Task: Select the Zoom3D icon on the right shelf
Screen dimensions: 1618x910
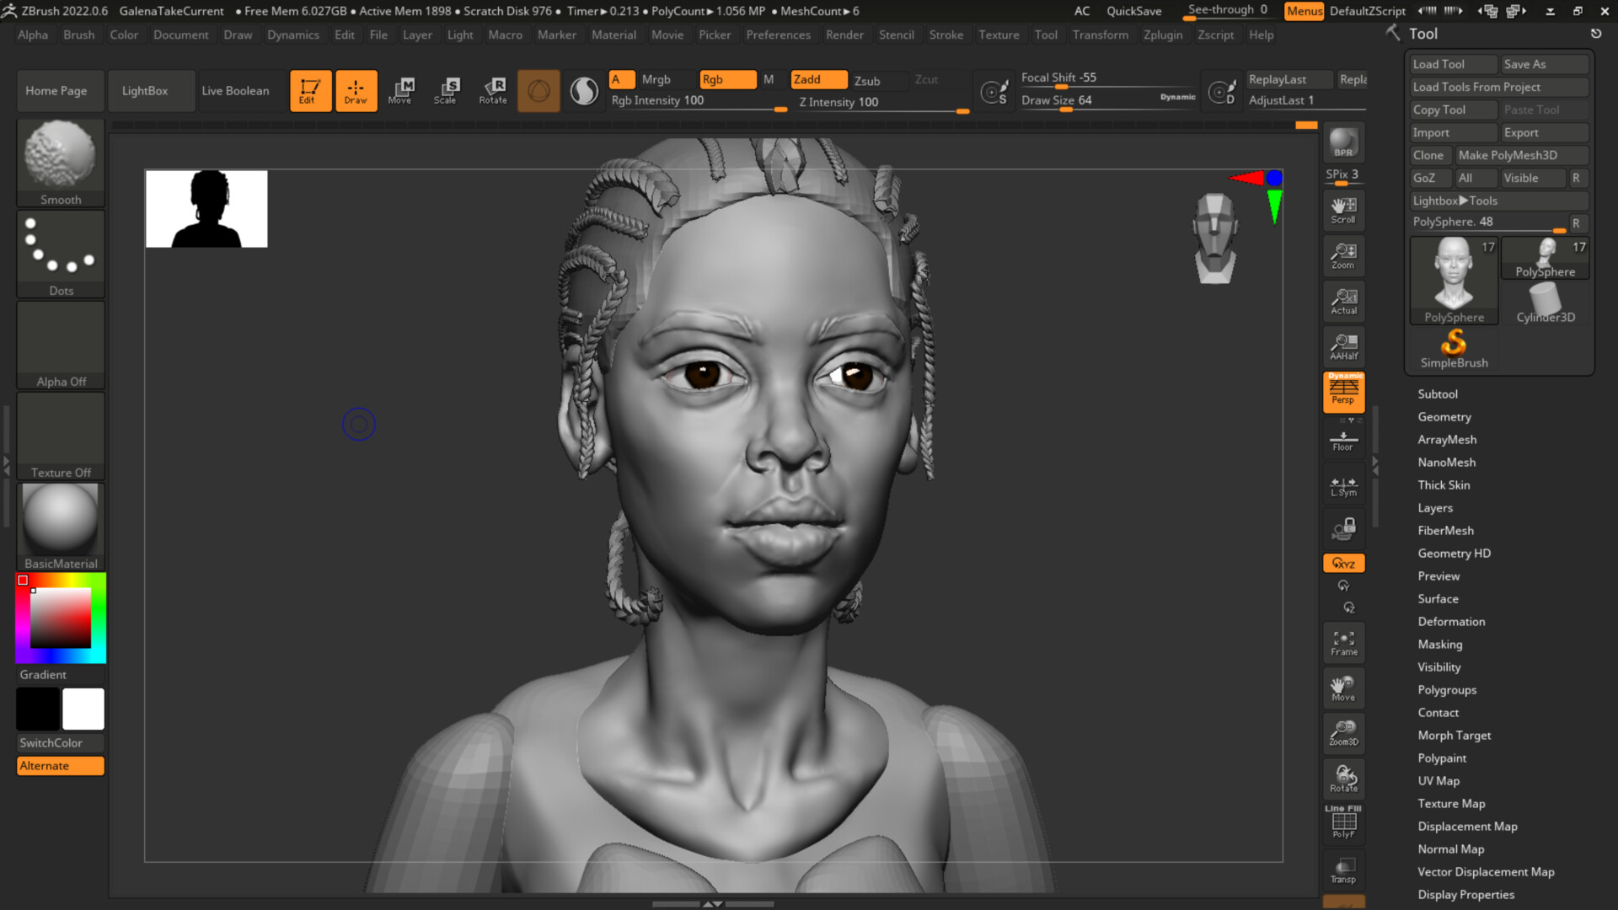Action: click(1343, 732)
